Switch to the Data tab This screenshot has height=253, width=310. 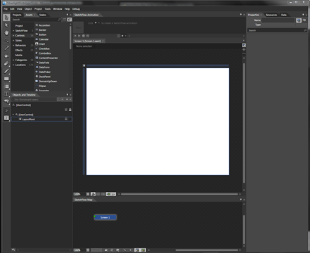(x=284, y=15)
